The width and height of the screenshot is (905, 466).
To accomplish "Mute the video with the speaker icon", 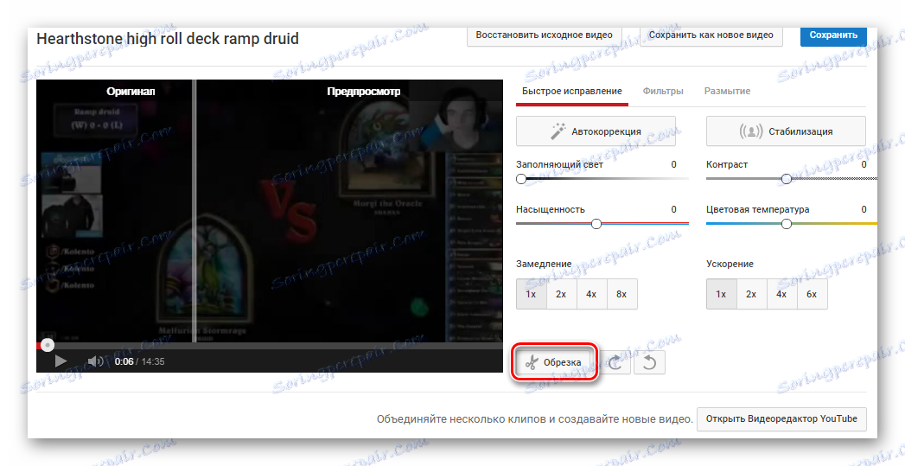I will tap(95, 361).
